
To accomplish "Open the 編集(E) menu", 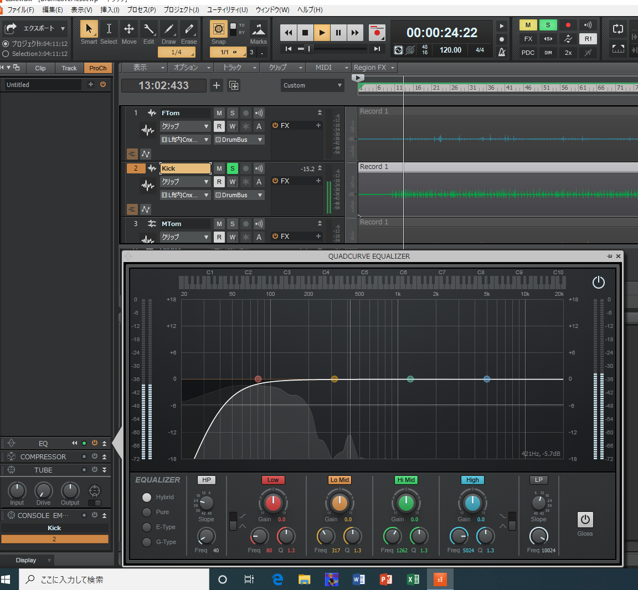I will (x=53, y=10).
